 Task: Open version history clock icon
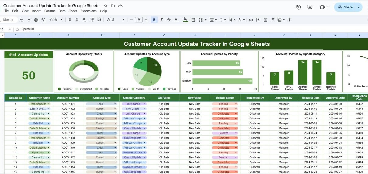point(298,7)
